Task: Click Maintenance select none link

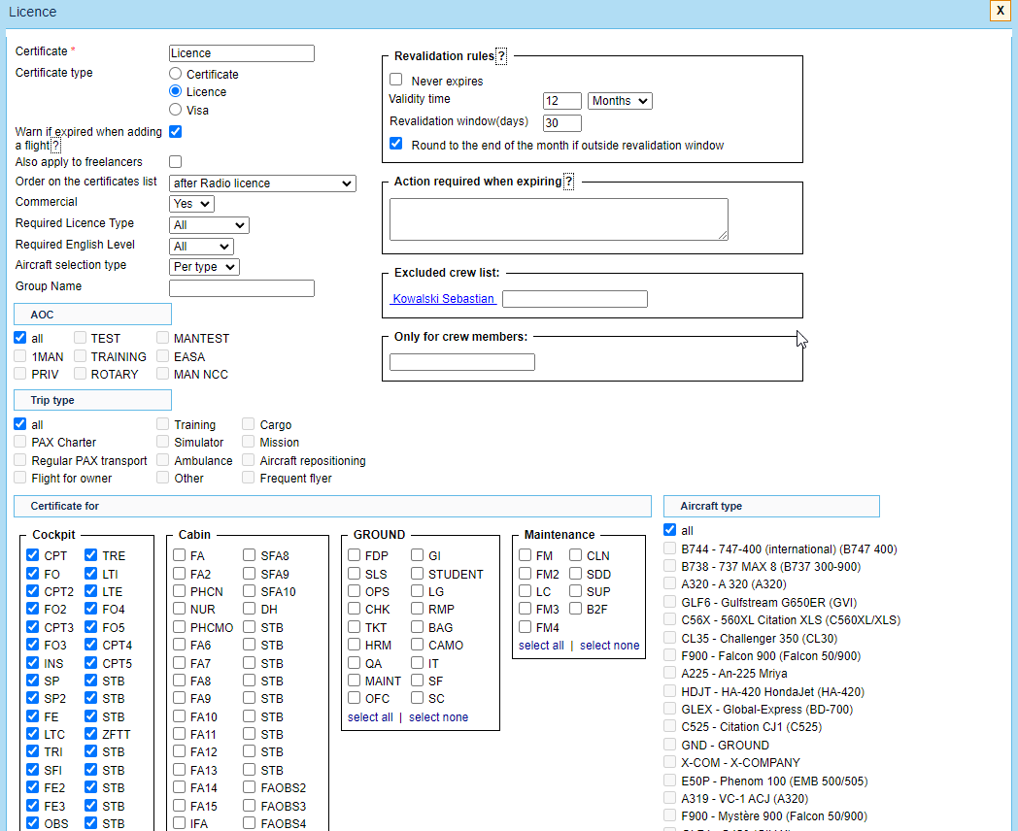Action: [x=610, y=646]
